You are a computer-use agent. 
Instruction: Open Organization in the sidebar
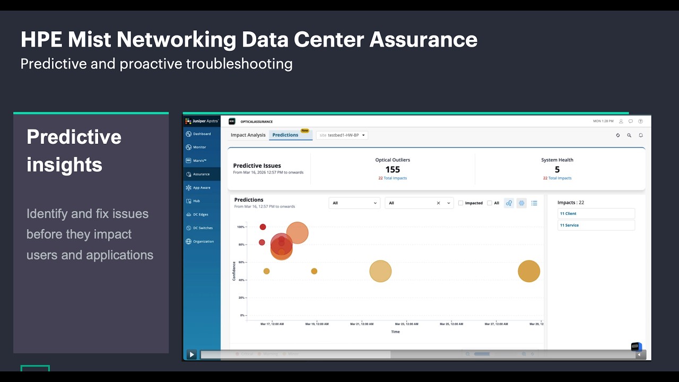tap(202, 241)
